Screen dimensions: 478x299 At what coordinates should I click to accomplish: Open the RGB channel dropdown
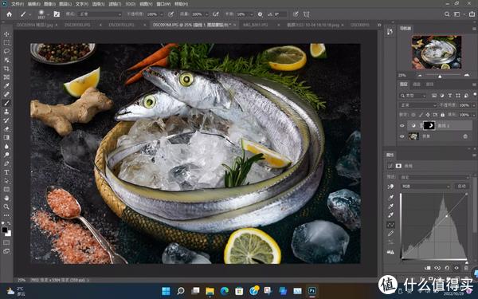pos(425,186)
